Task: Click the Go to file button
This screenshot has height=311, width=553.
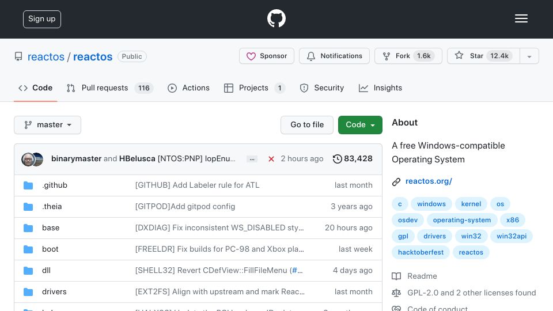Action: coord(307,125)
